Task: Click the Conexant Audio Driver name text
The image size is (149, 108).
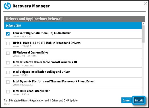Action: click(x=42, y=33)
